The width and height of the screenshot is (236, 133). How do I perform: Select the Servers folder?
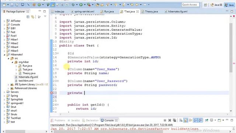[14, 92]
